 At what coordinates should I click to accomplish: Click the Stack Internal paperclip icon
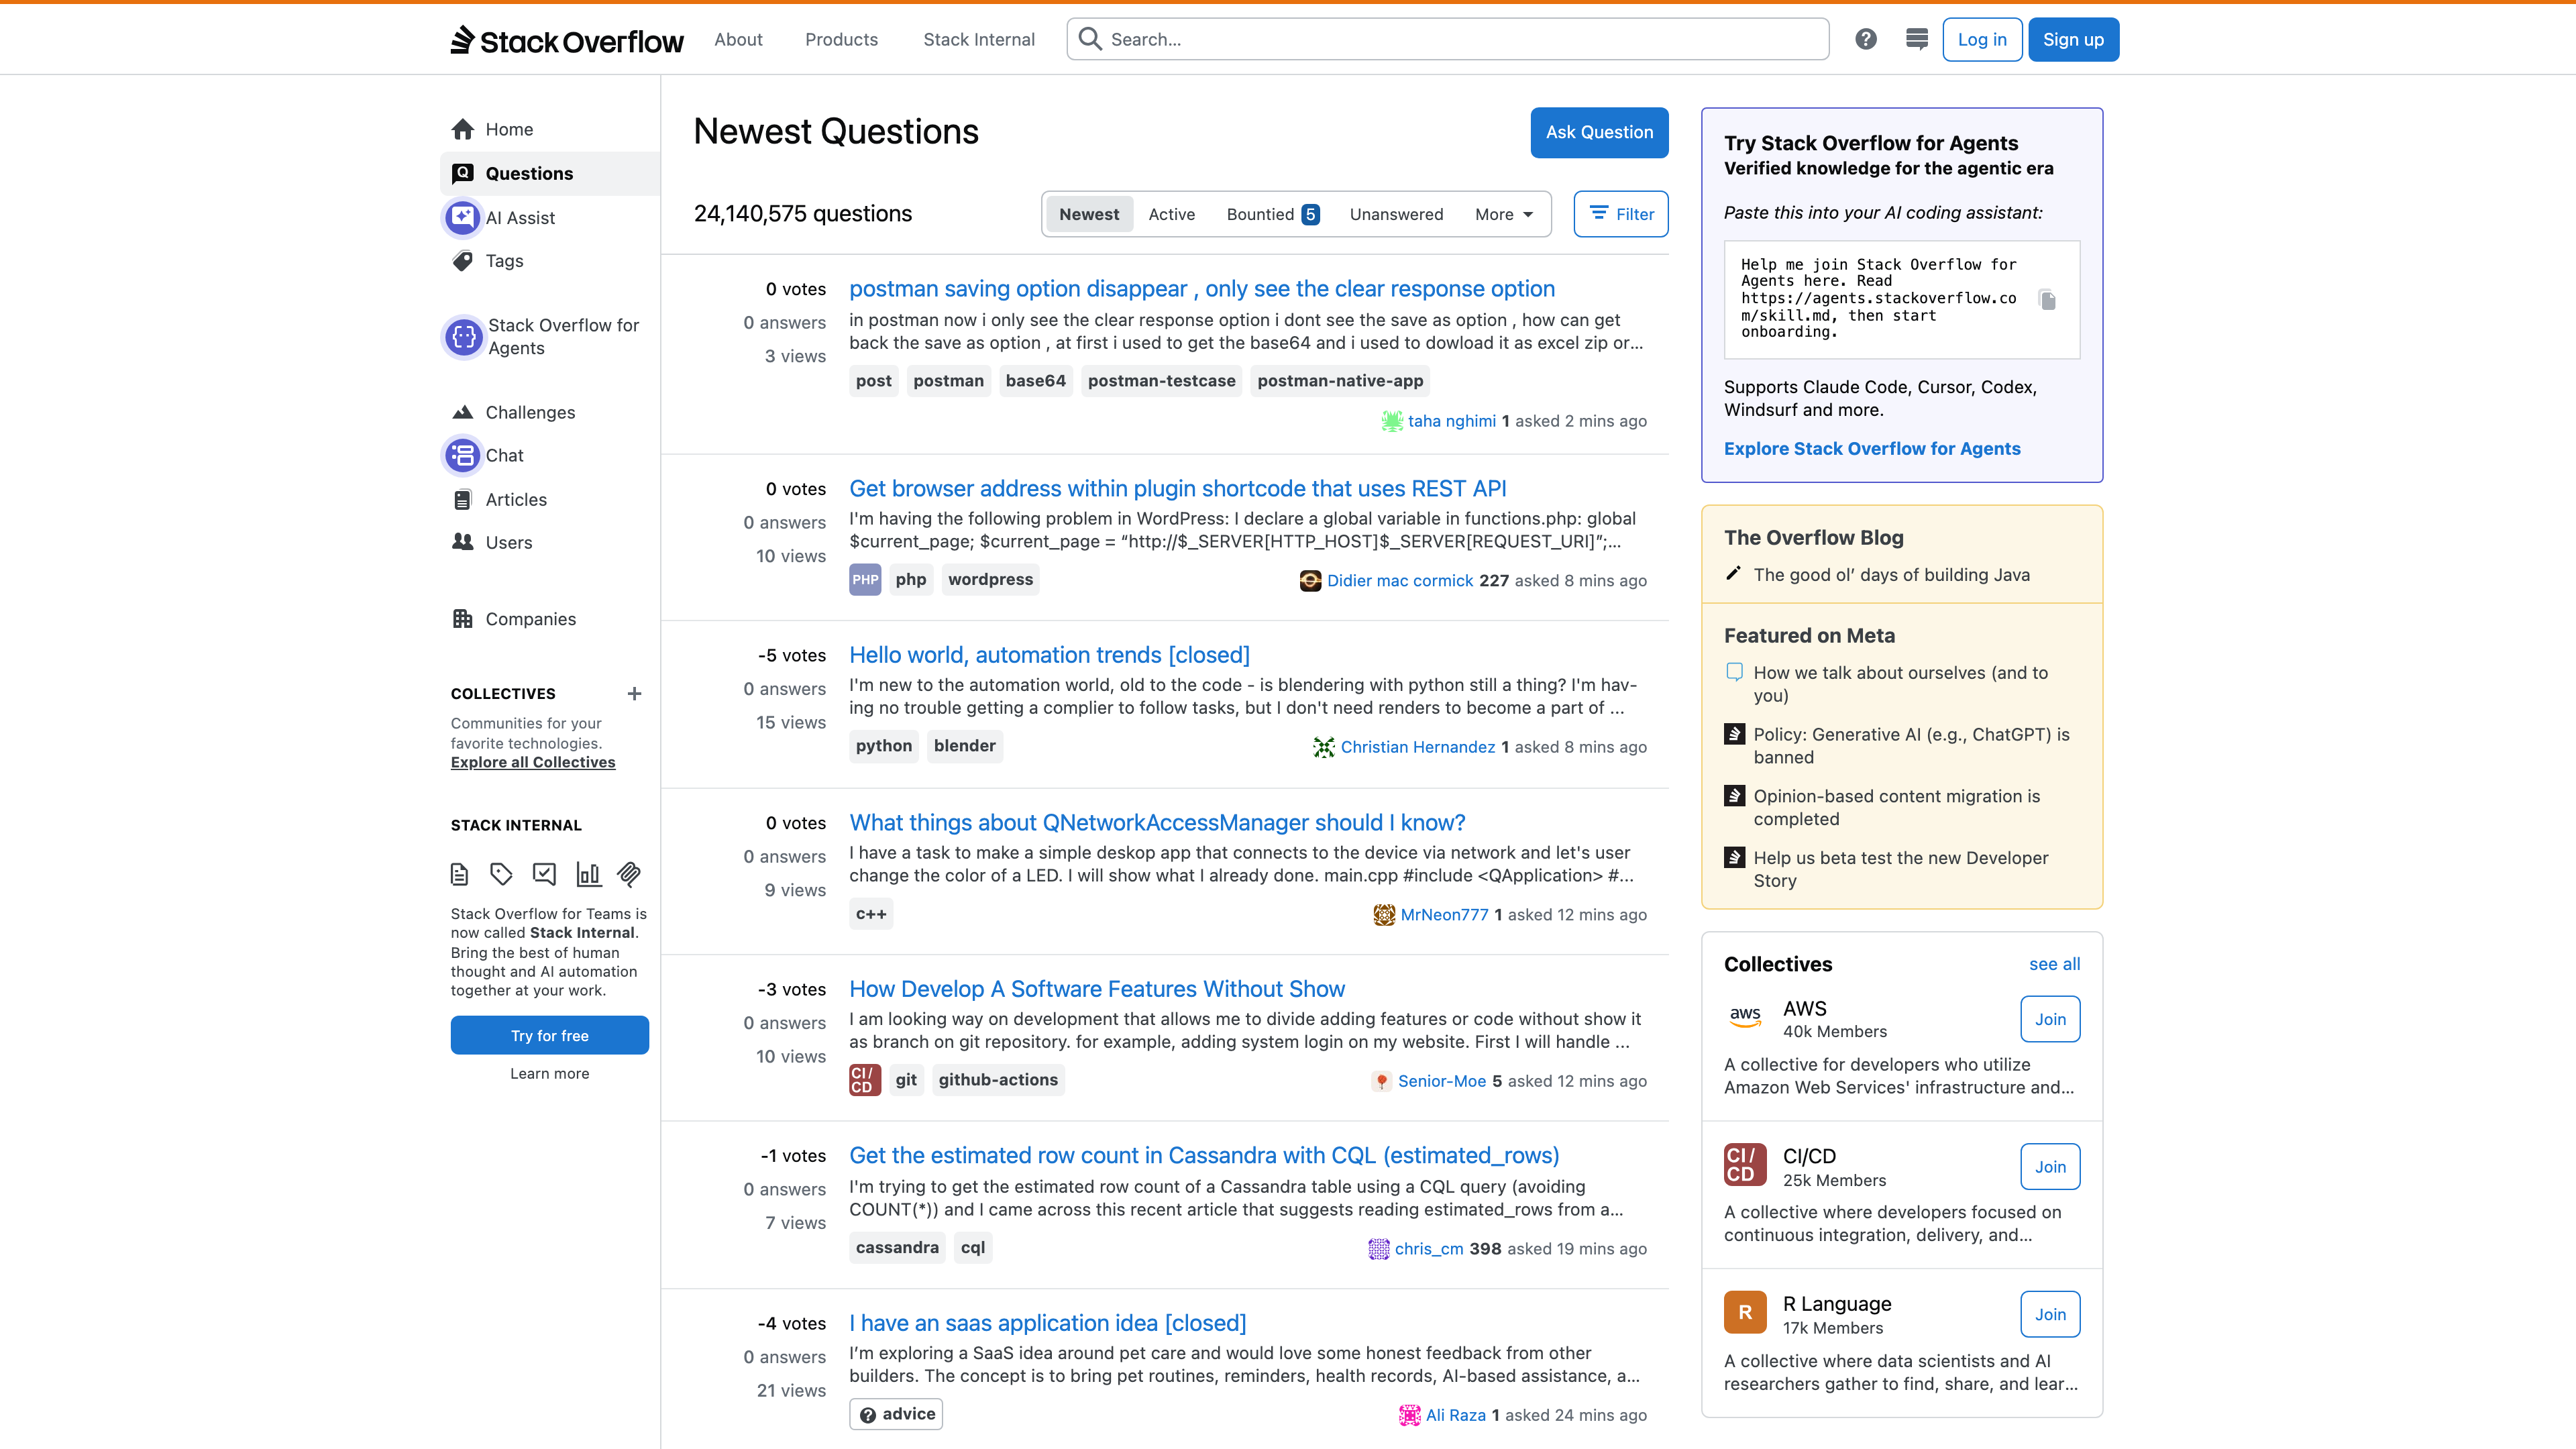click(x=629, y=874)
